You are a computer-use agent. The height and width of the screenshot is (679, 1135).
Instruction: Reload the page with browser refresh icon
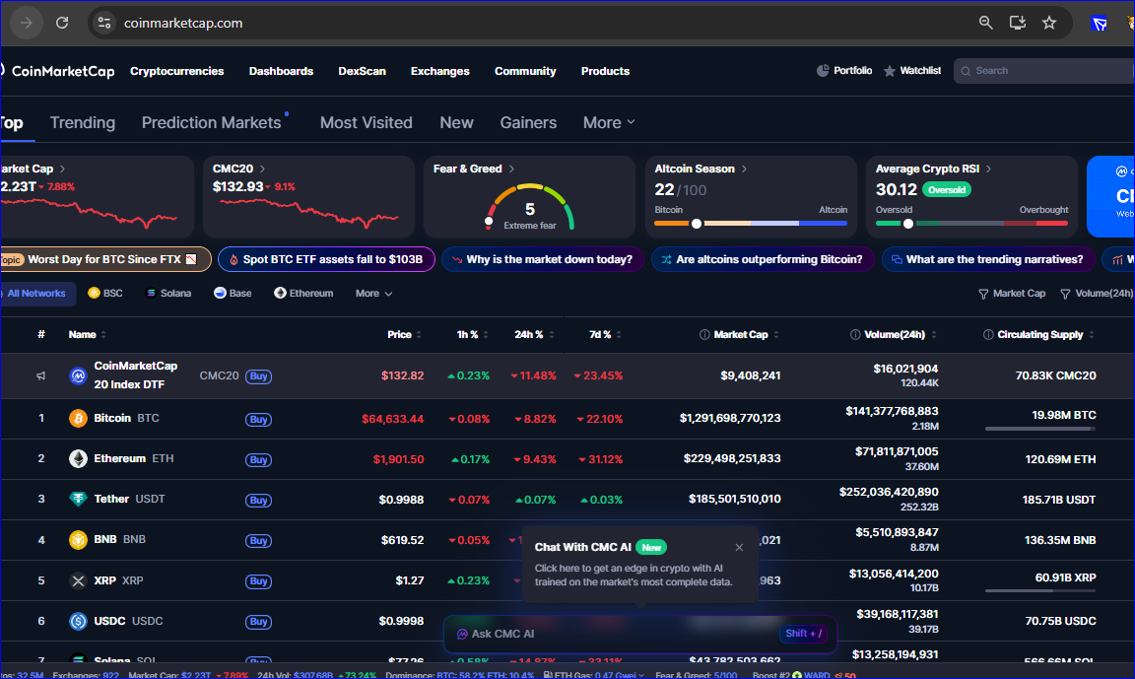click(x=62, y=23)
